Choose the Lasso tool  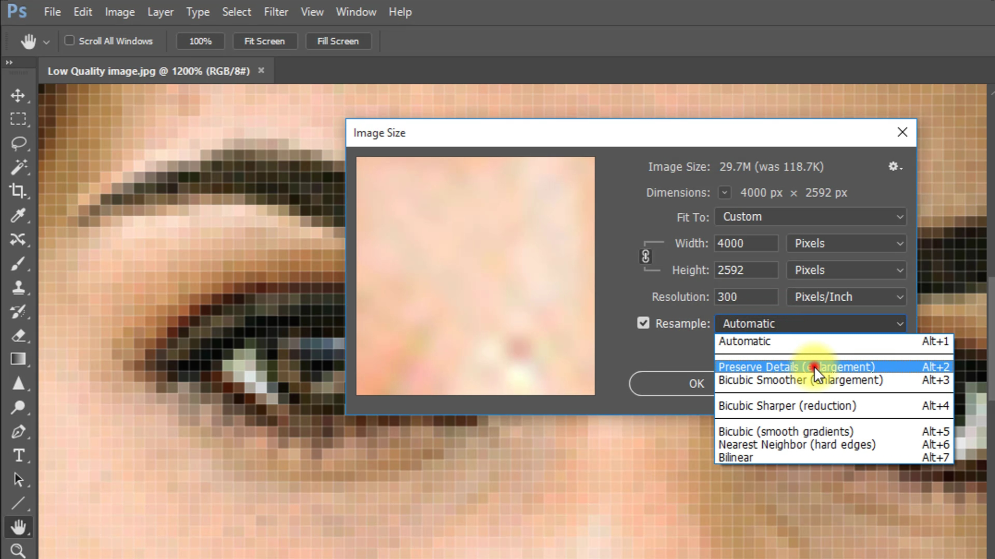(x=19, y=143)
